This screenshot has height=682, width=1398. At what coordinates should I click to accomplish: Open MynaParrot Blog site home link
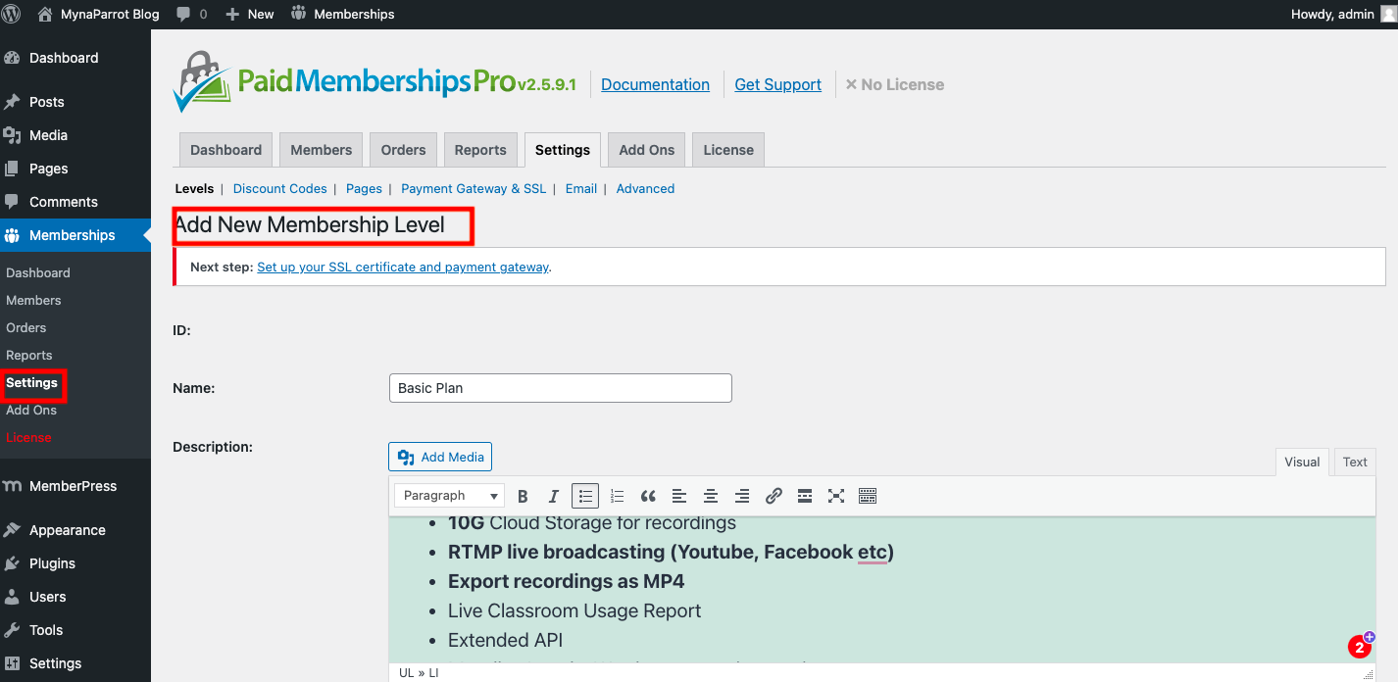[x=98, y=14]
